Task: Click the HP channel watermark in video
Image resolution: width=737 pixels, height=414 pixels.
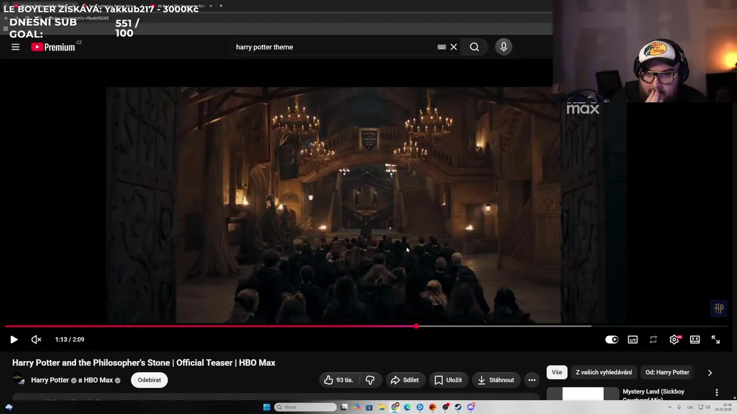Action: coord(719,308)
